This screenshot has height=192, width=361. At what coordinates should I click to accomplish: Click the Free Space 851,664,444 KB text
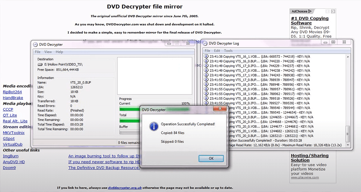(58, 70)
